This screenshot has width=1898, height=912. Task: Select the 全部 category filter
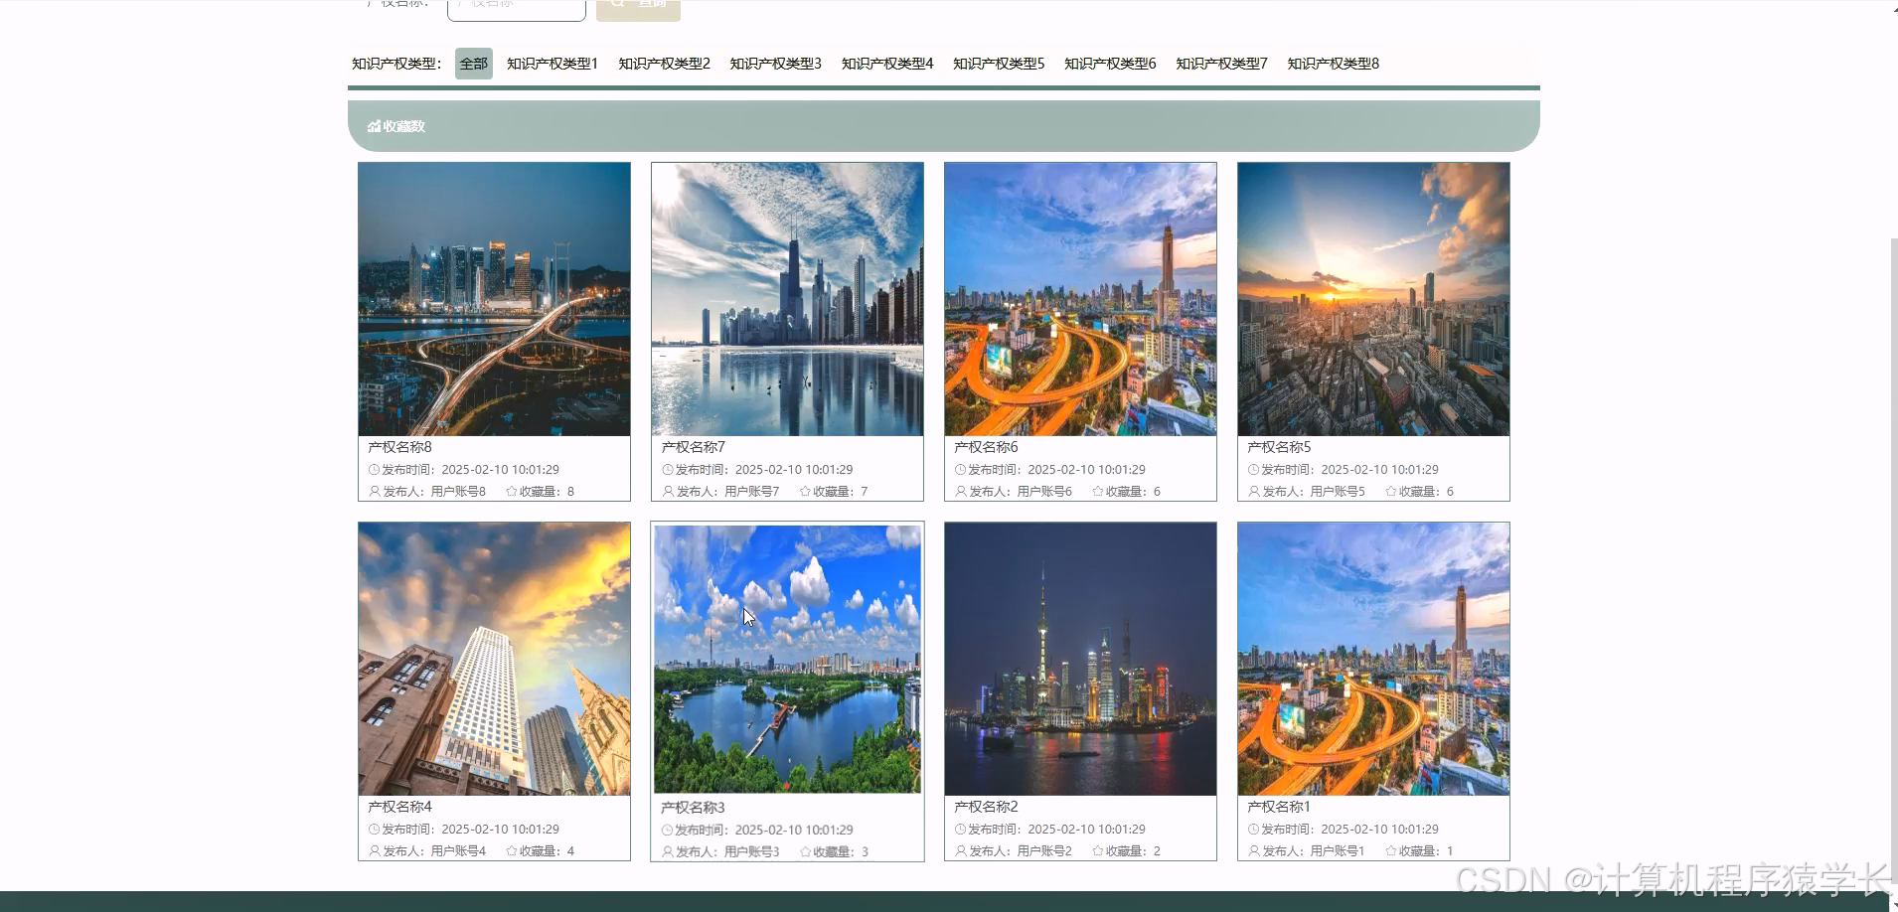(474, 64)
